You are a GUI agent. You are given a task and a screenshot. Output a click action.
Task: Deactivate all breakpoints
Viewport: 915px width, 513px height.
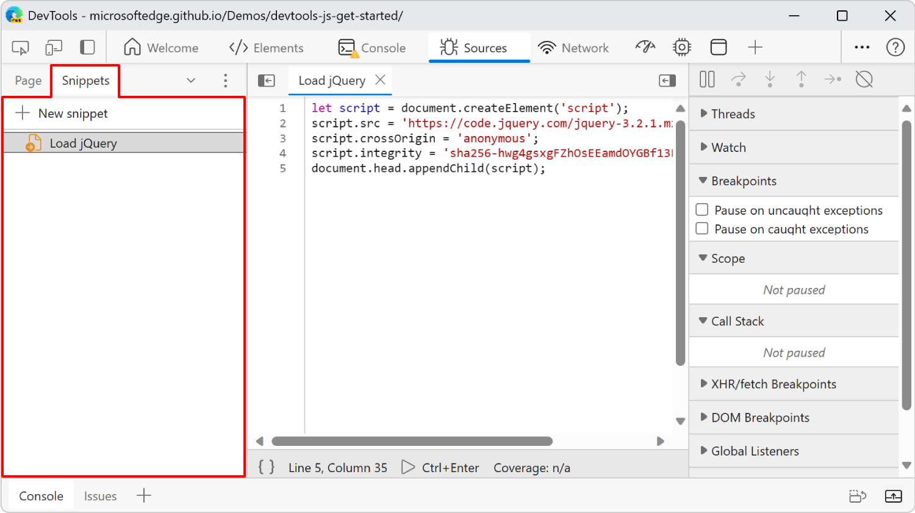pos(864,79)
